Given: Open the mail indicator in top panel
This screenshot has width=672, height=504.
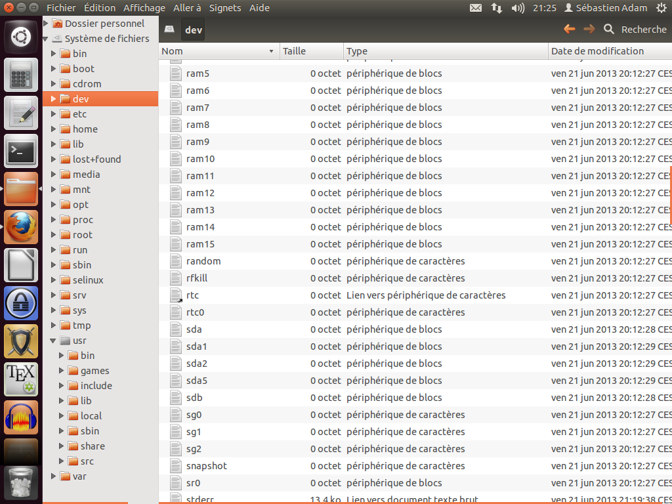Looking at the screenshot, I should tap(476, 8).
